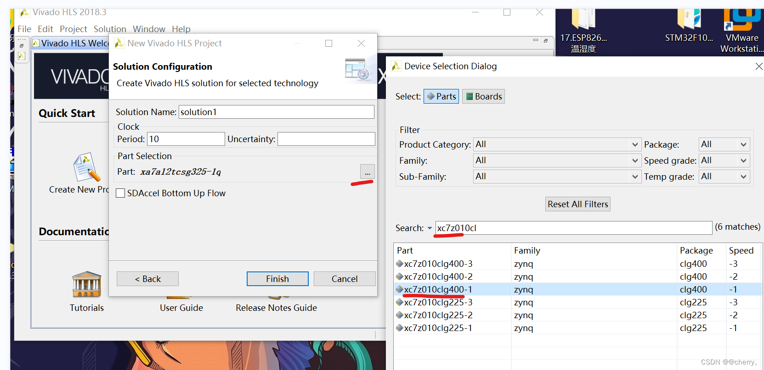The image size is (764, 370).
Task: Enable SDAccel Bottom Up Flow checkbox
Action: pyautogui.click(x=120, y=193)
